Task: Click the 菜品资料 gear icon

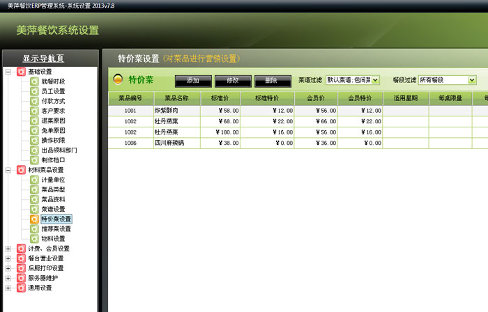Action: pos(34,199)
